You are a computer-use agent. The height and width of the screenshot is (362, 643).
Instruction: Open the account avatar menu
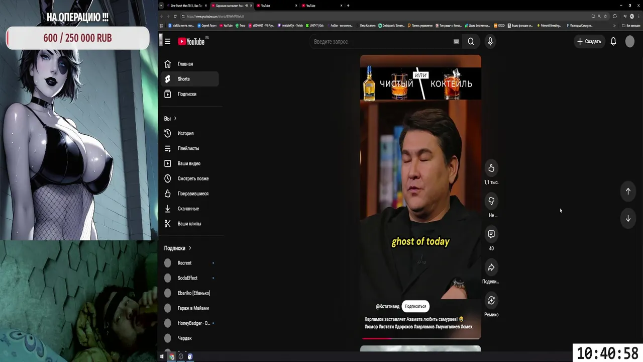(630, 42)
